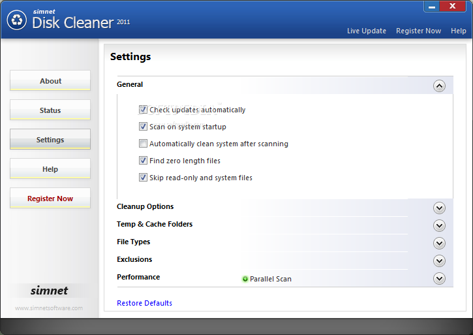This screenshot has height=335, width=473.
Task: Expand the Cleanup Options section
Action: coord(439,208)
